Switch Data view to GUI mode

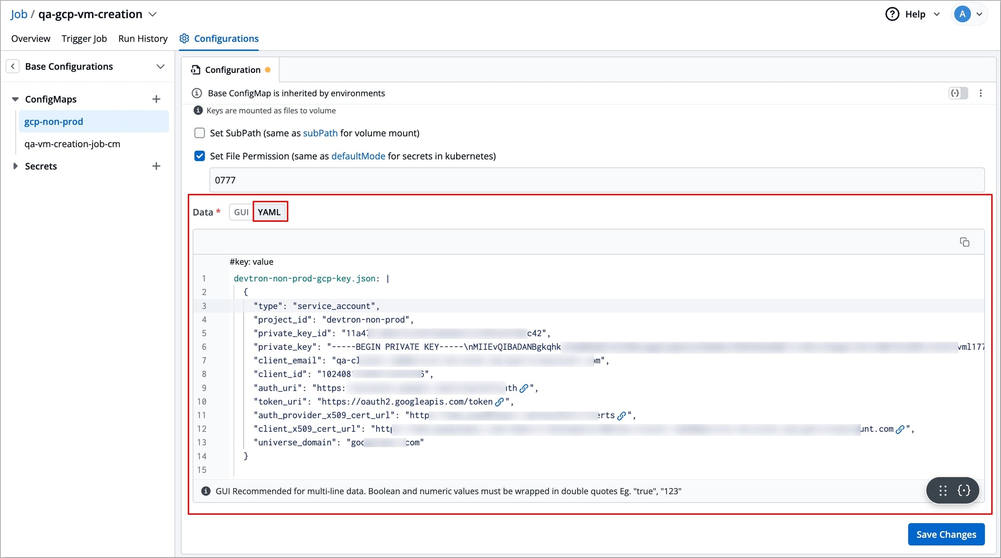point(241,212)
